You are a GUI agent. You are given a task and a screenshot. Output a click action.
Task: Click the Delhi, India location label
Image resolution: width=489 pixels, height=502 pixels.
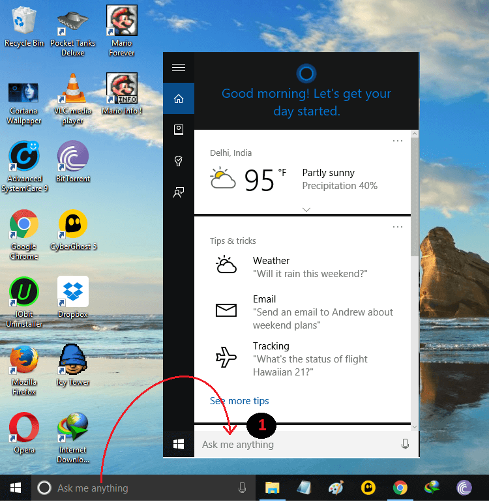click(231, 153)
